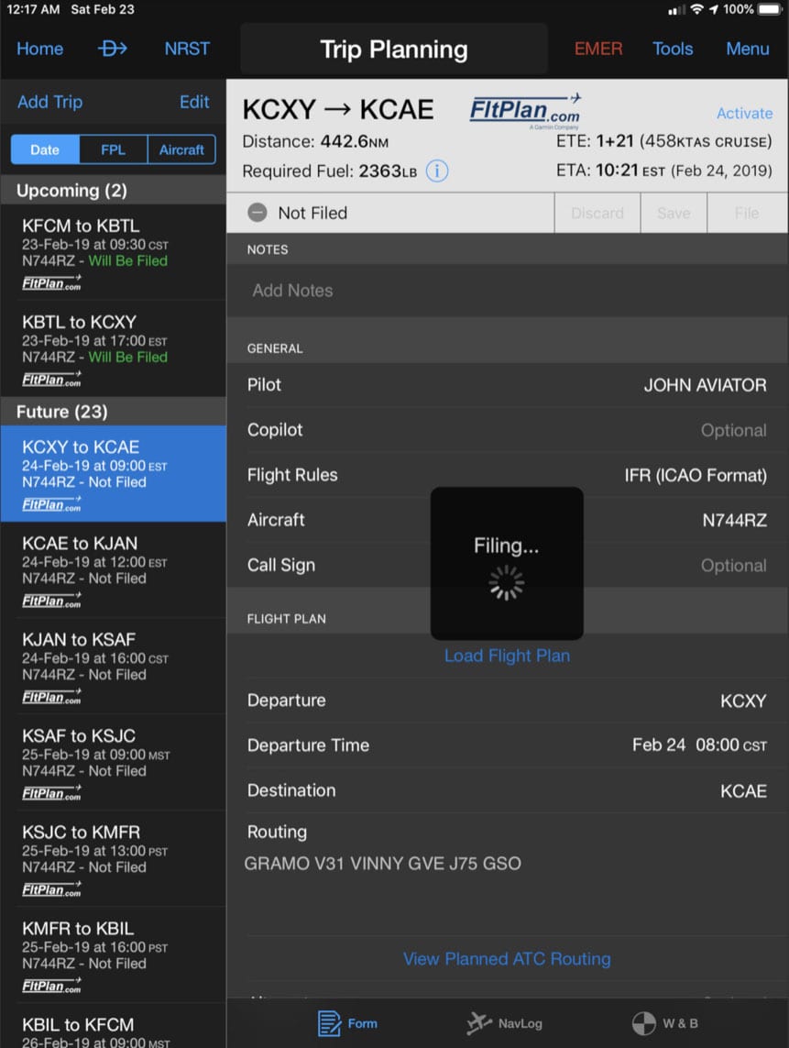Tap the Filing... progress spinner
This screenshot has height=1048, width=789.
507,582
